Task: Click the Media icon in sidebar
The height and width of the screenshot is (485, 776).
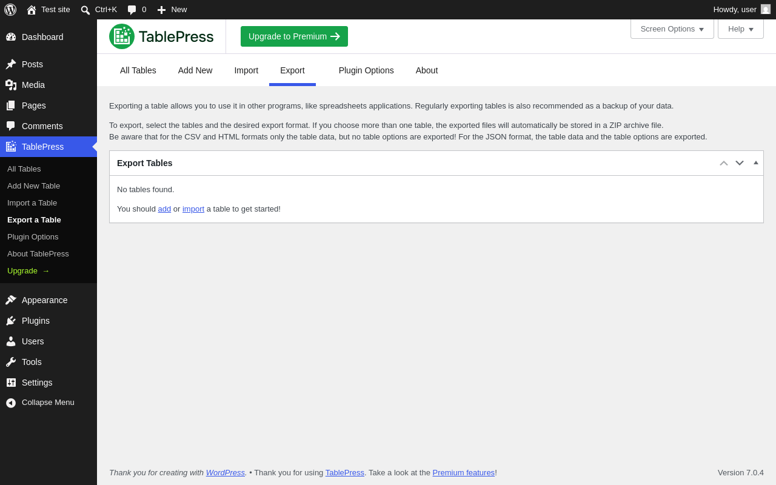Action: tap(11, 85)
